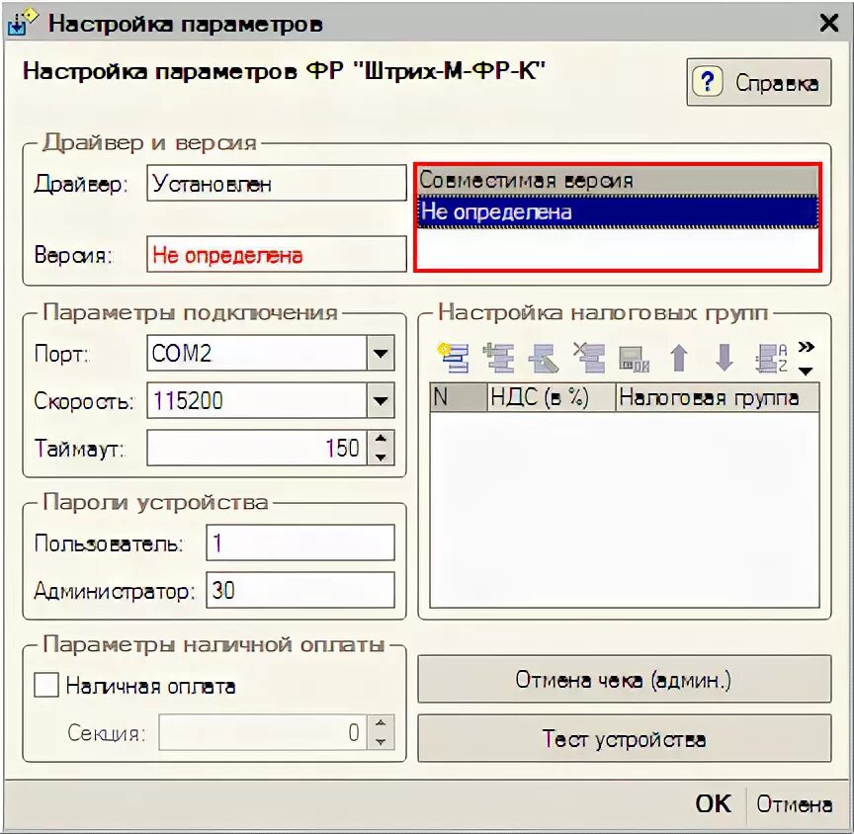Click the Секция number field
The height and width of the screenshot is (834, 854).
(263, 732)
